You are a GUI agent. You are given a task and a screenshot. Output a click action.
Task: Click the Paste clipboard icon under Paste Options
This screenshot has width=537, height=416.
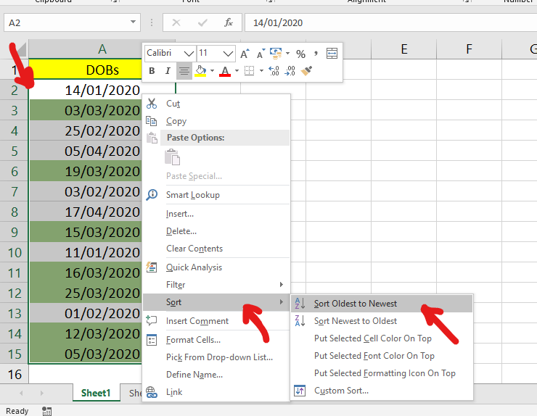point(172,157)
